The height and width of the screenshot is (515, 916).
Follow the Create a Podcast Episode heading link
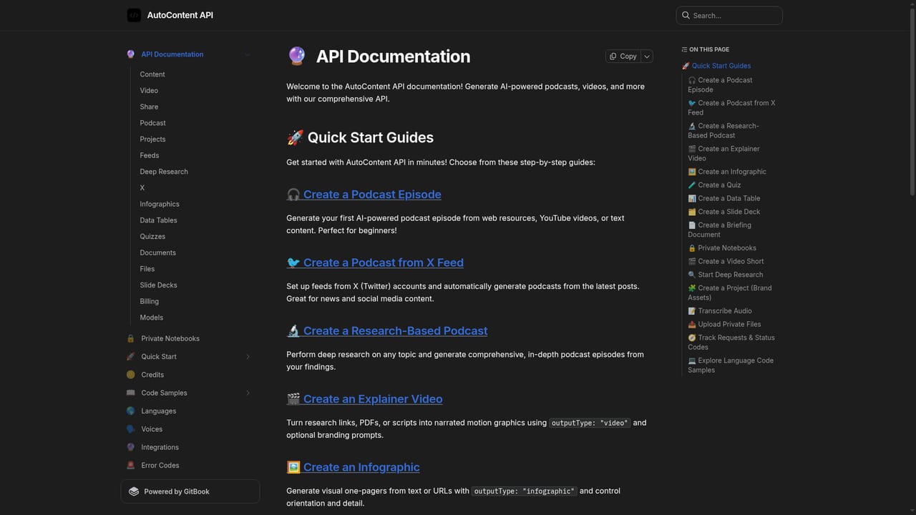(x=364, y=195)
